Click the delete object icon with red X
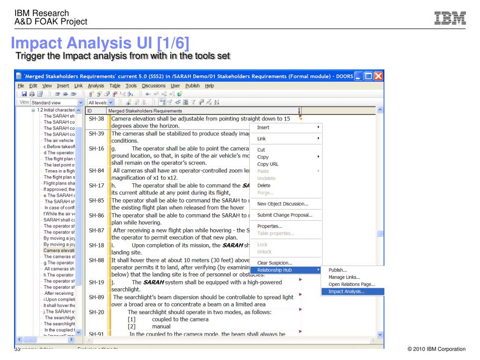The width and height of the screenshot is (480, 360). coord(115,94)
